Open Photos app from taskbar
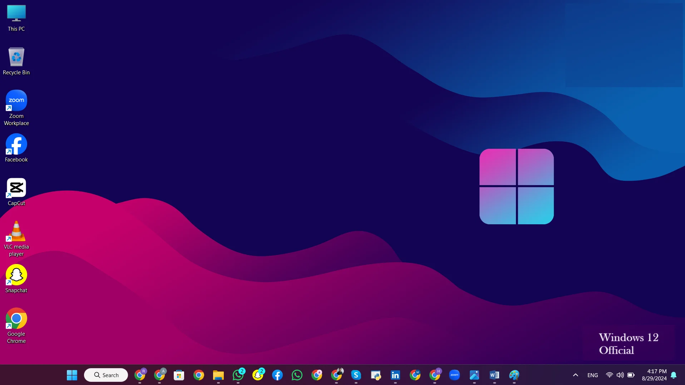Image resolution: width=685 pixels, height=385 pixels. 474,375
